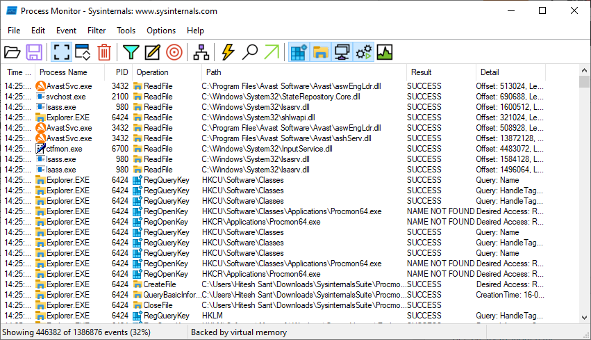Click the Save floppy disk icon
This screenshot has height=340, width=591.
pyautogui.click(x=34, y=52)
